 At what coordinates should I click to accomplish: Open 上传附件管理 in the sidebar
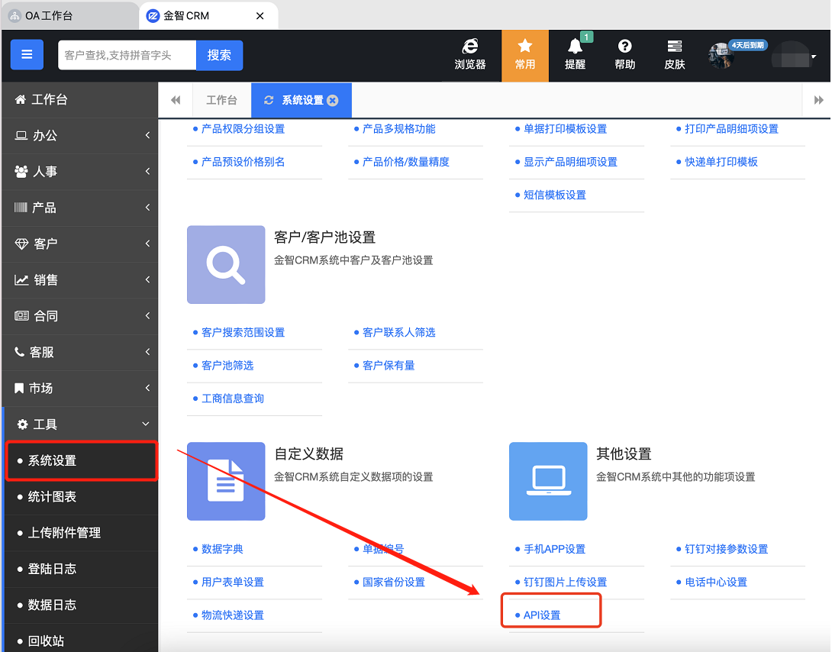pyautogui.click(x=82, y=533)
